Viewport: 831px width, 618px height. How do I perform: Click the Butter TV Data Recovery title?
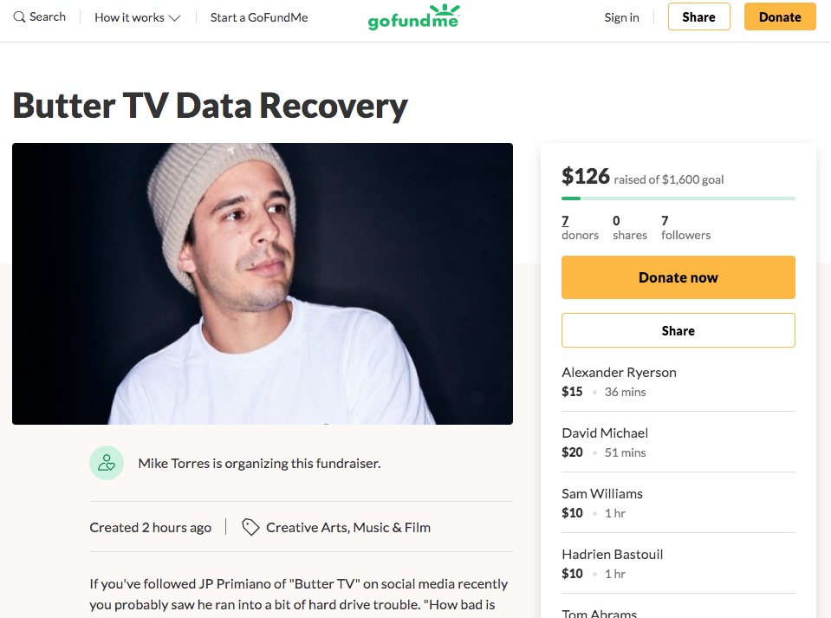click(210, 106)
